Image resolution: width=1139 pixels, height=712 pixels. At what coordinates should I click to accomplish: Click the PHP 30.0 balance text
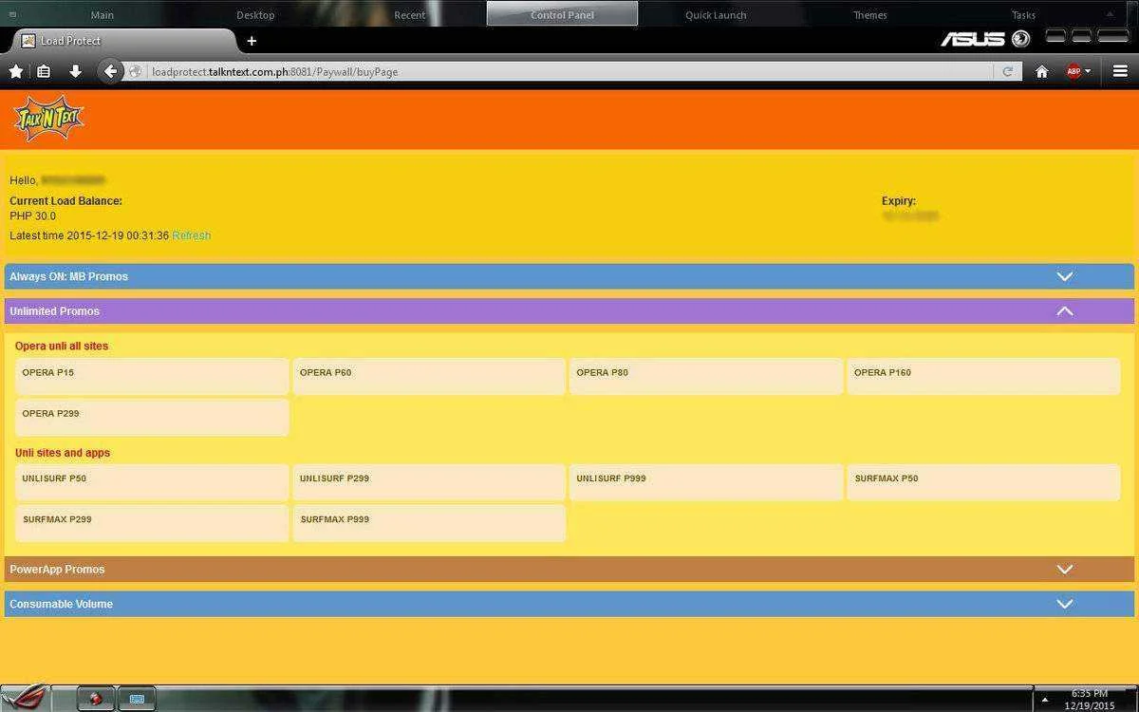pyautogui.click(x=32, y=216)
